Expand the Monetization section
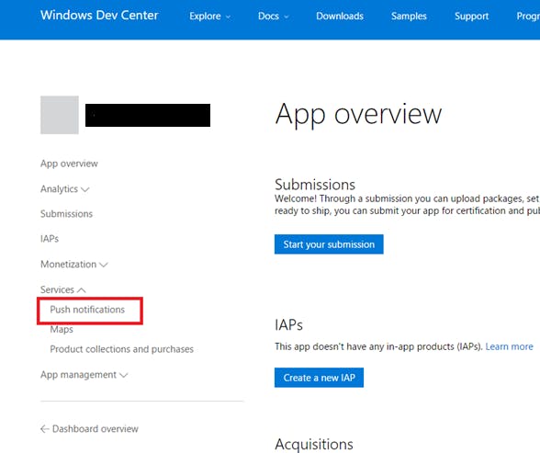Image resolution: width=540 pixels, height=453 pixels. 74,265
